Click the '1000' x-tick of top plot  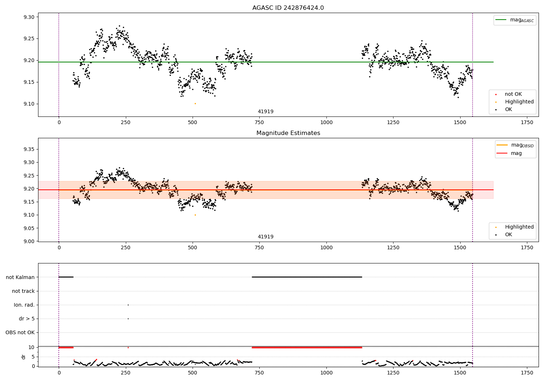coord(326,123)
